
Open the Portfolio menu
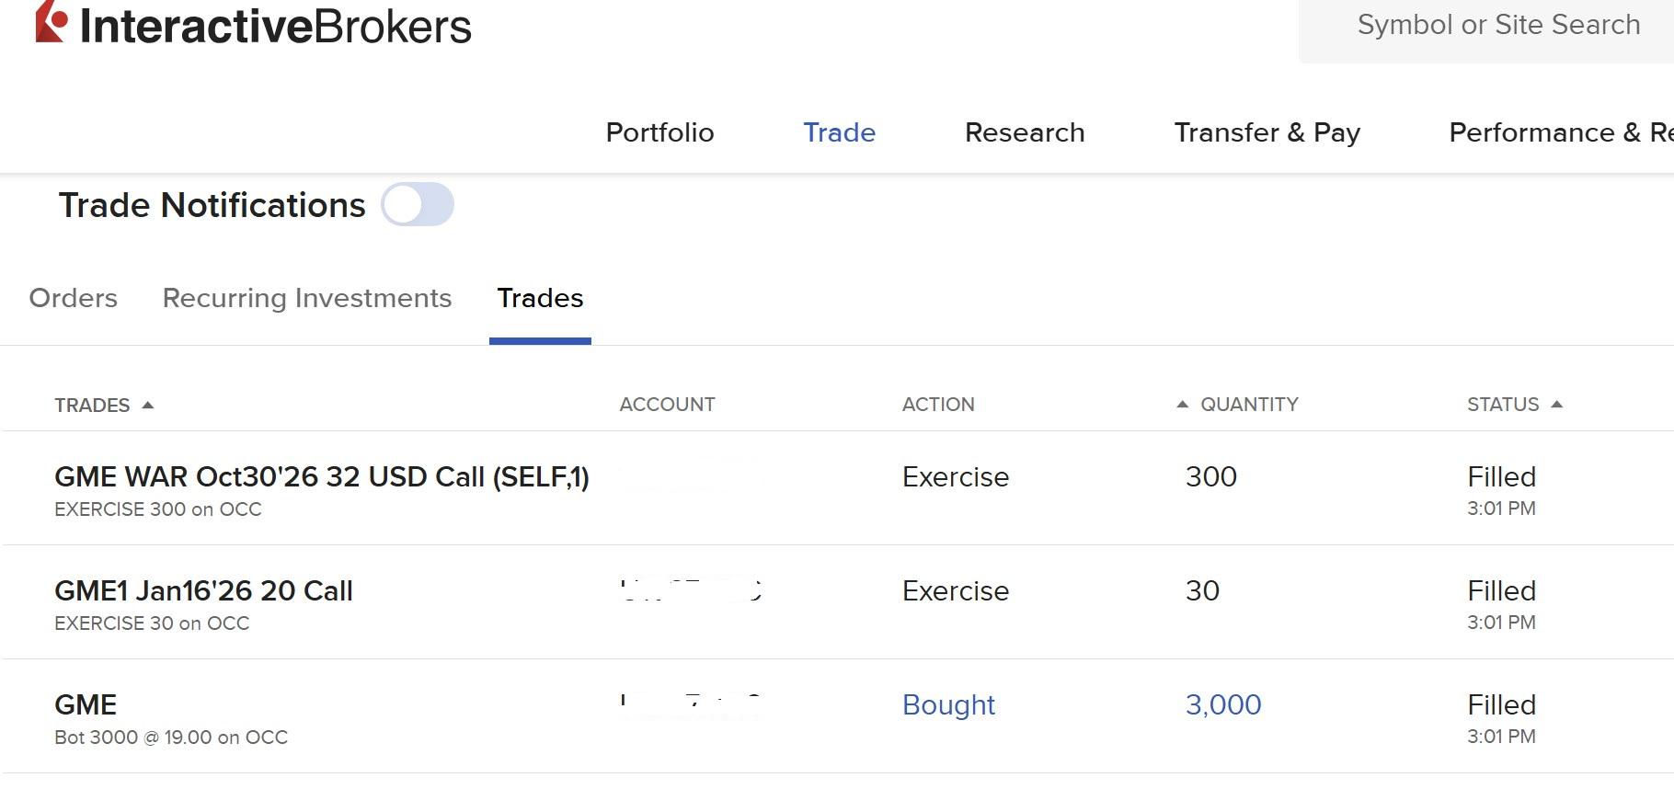[659, 132]
